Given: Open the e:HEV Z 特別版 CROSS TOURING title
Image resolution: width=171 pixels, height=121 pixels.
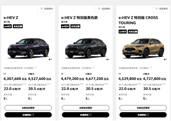Looking at the screenshot, I should pos(138,20).
